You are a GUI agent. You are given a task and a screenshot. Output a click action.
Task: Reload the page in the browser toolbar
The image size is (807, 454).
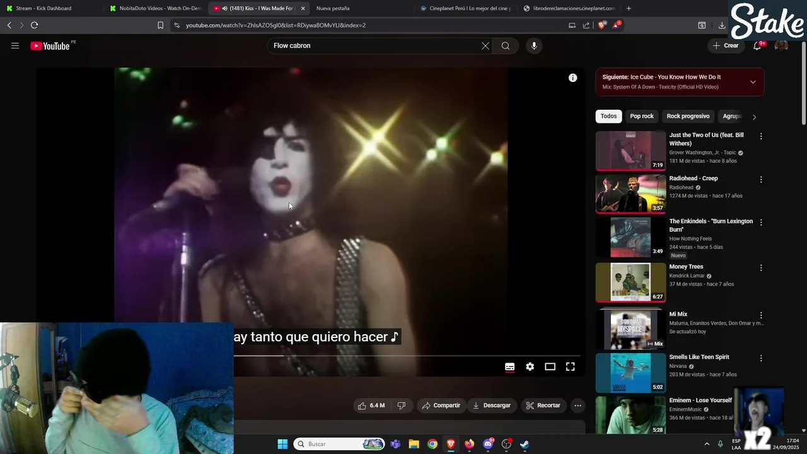click(35, 25)
